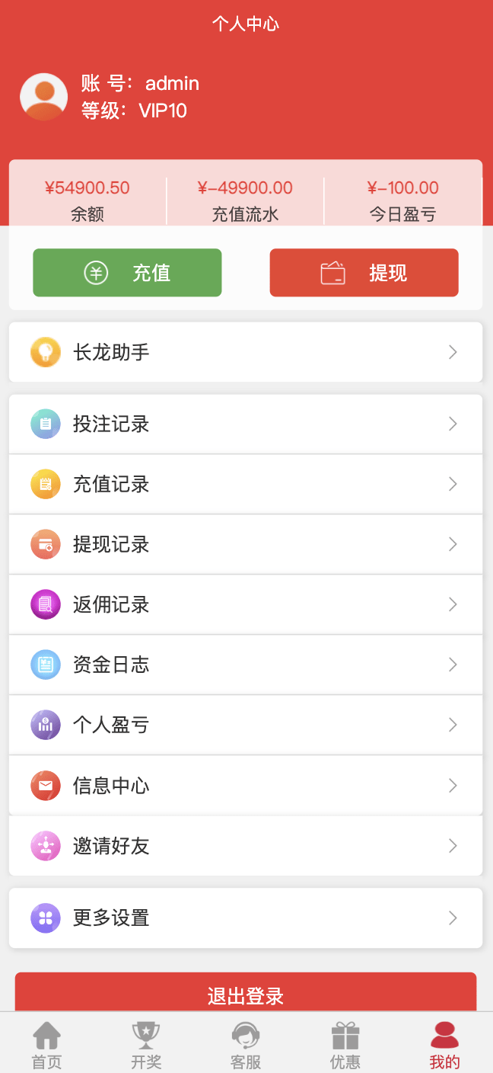
Task: Click the orange 提现记录 card icon
Action: [x=46, y=544]
